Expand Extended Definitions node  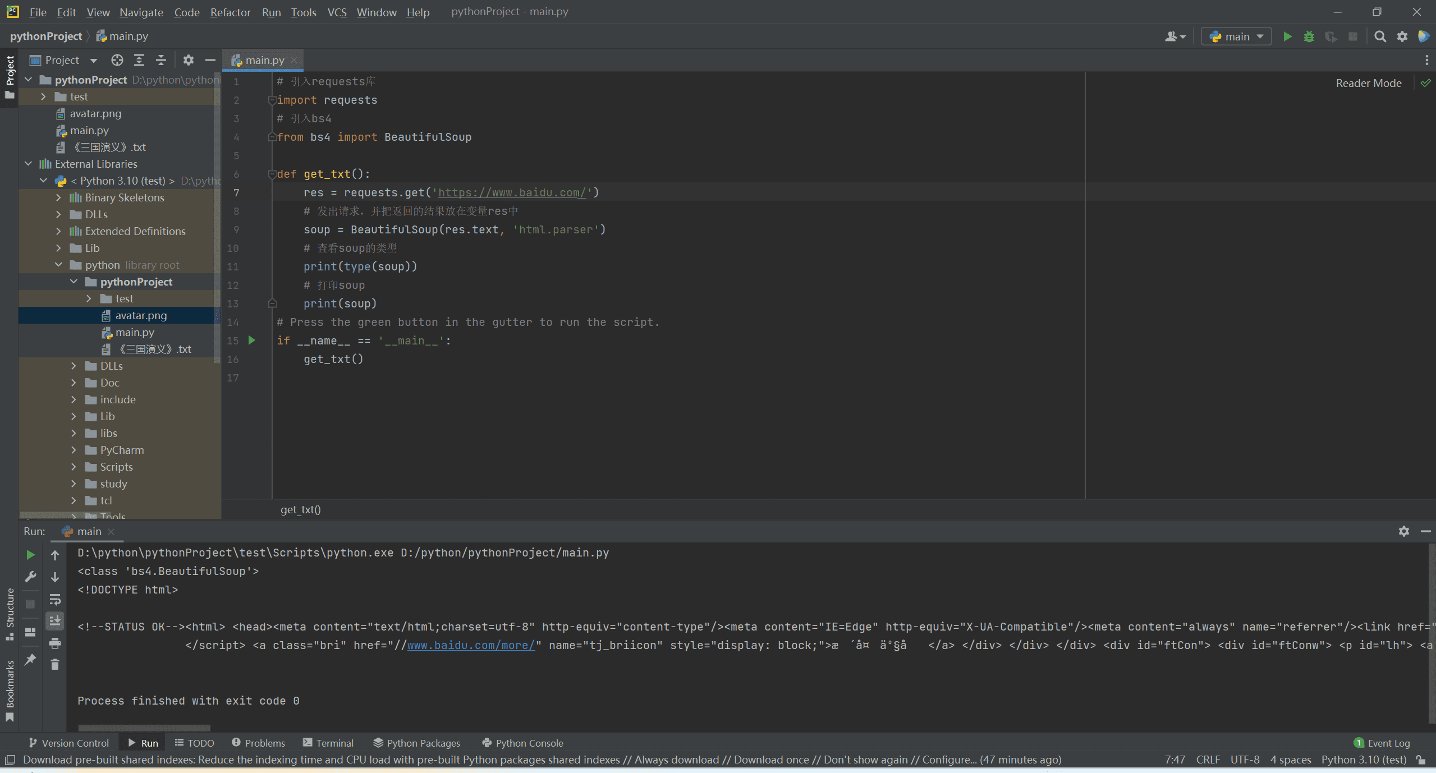pos(59,231)
